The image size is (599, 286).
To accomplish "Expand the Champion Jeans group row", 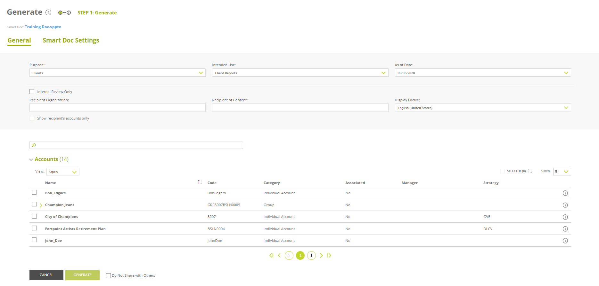I will pos(41,205).
